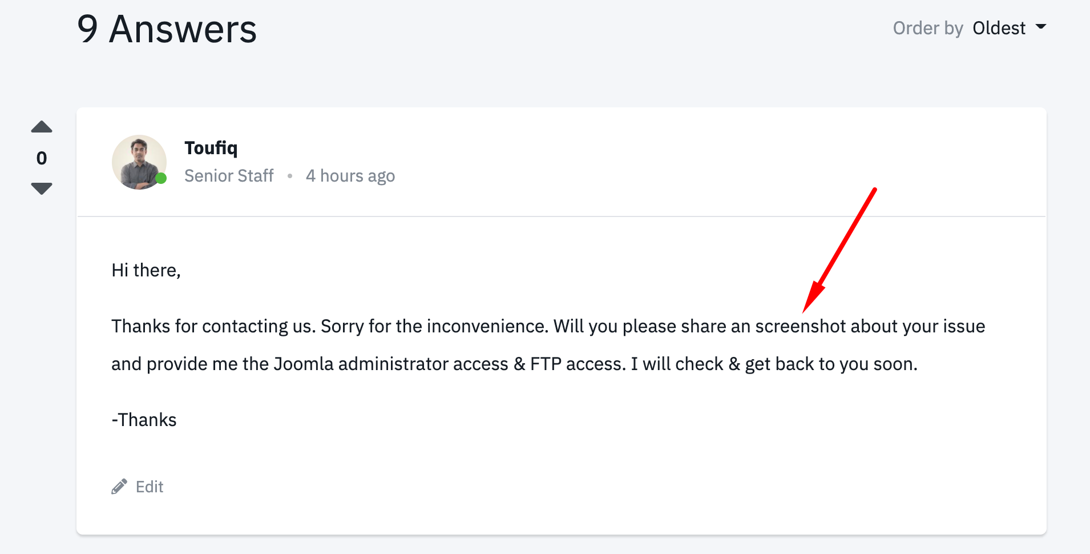Click the dot separator after Senior Staff
The width and height of the screenshot is (1090, 554).
pyautogui.click(x=290, y=176)
